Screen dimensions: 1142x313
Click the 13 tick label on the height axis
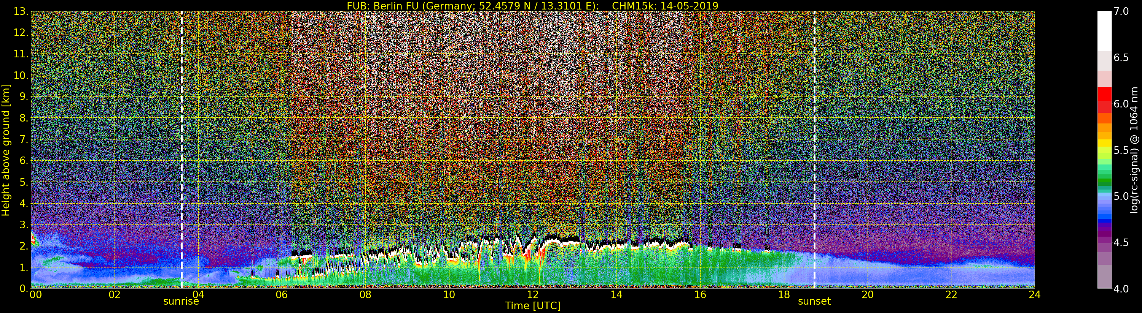(20, 12)
